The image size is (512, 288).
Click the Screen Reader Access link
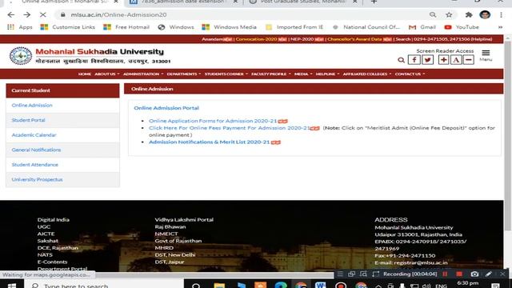click(x=445, y=51)
